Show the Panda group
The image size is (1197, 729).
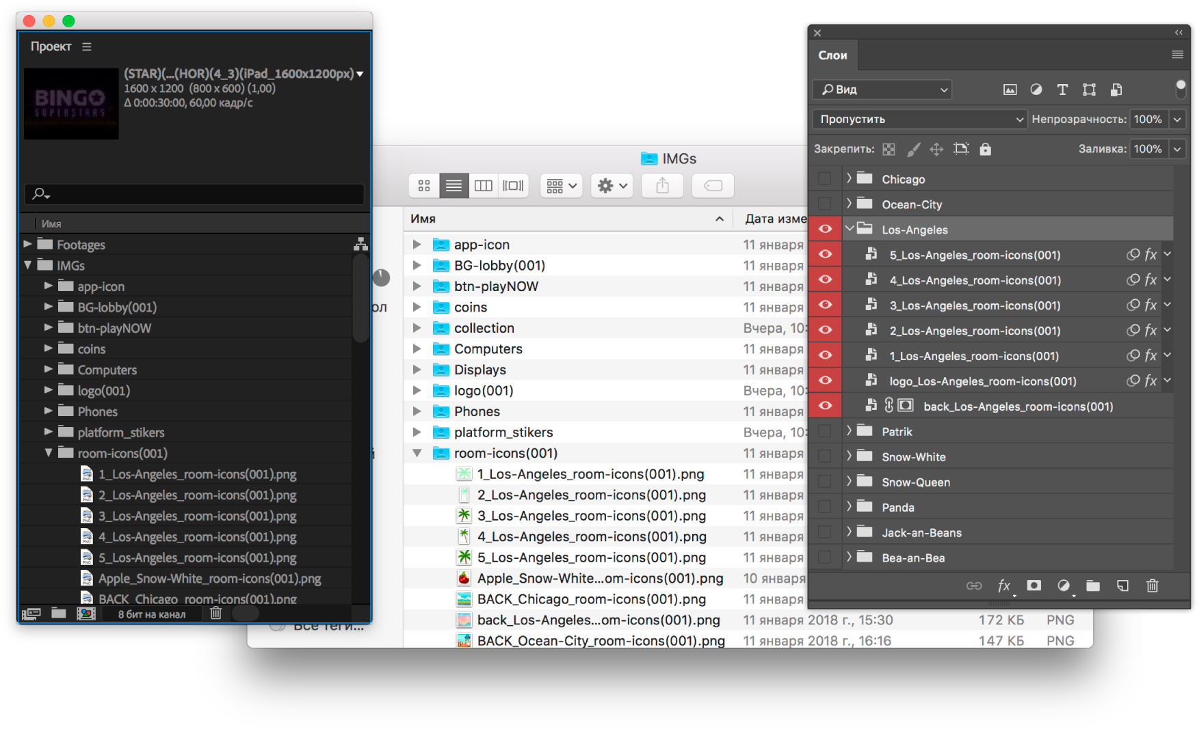pyautogui.click(x=825, y=507)
